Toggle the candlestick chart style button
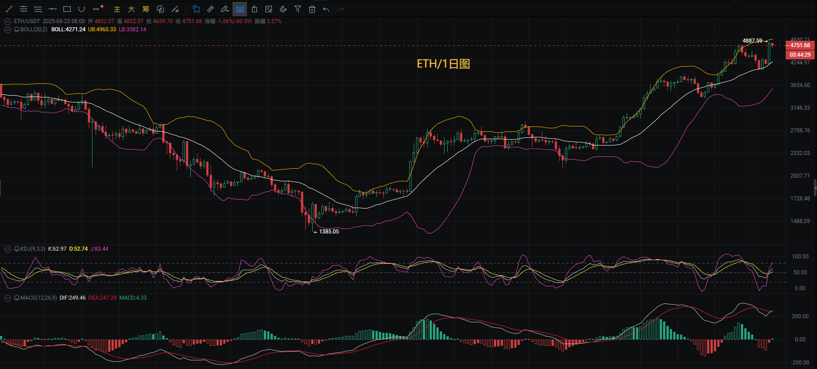This screenshot has width=817, height=369. point(240,9)
